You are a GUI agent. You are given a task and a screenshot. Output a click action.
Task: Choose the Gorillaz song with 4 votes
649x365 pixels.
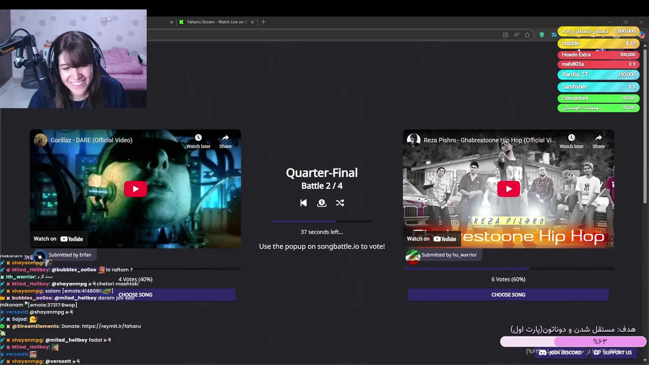point(135,295)
